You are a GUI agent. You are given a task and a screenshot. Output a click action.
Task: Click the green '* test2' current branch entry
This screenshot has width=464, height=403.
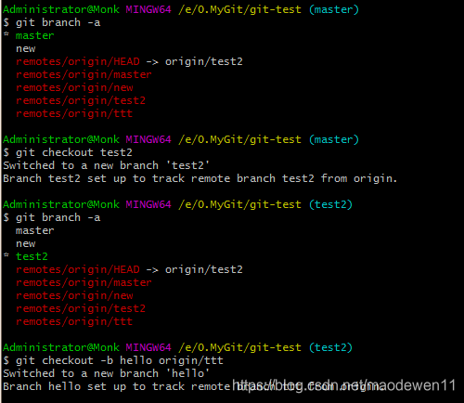pyautogui.click(x=25, y=256)
